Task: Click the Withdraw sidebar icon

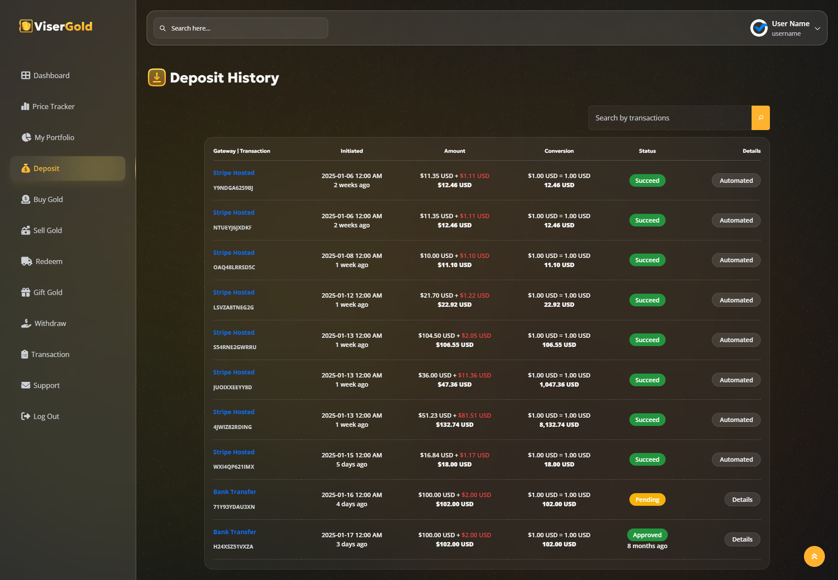Action: pyautogui.click(x=25, y=323)
